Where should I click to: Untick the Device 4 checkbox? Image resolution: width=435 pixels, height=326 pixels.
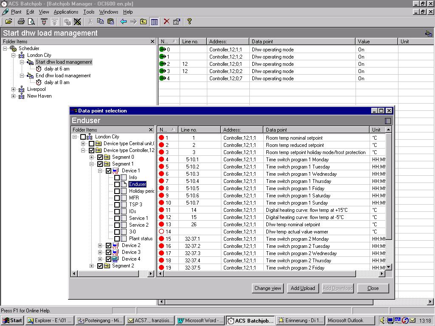coord(108,259)
